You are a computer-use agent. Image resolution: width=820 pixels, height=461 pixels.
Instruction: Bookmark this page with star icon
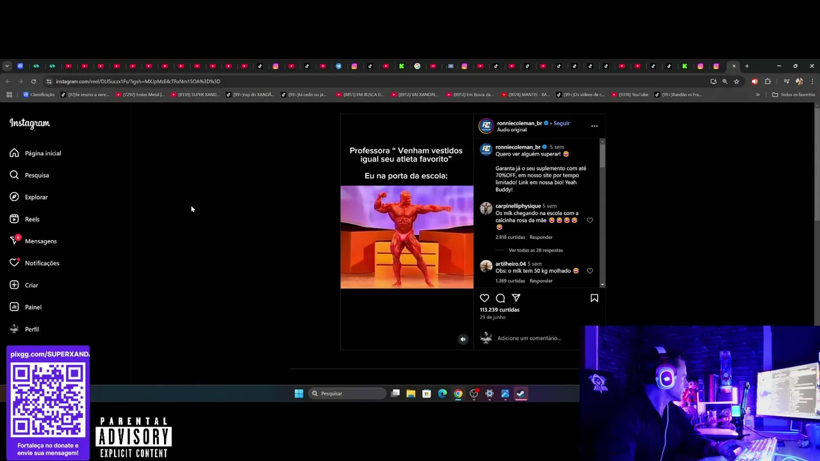[x=737, y=81]
